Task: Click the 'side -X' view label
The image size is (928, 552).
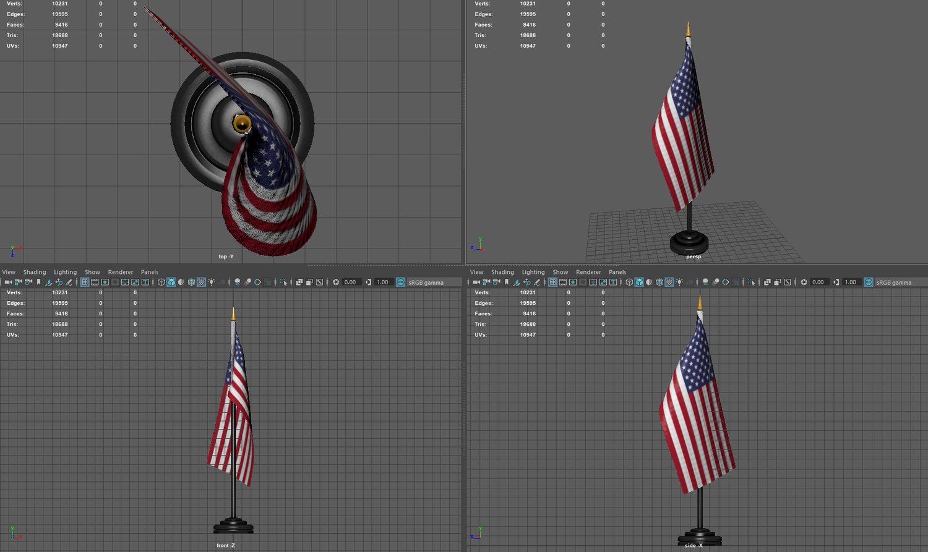Action: coord(694,545)
